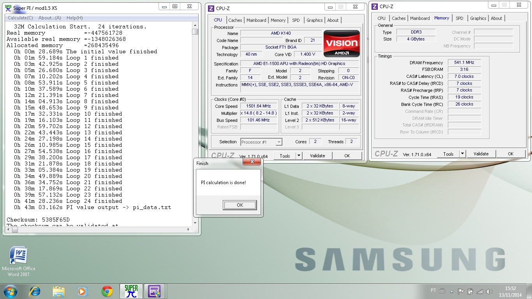Image resolution: width=532 pixels, height=299 pixels.
Task: Click OK in the Finish dialog
Action: coord(240,205)
